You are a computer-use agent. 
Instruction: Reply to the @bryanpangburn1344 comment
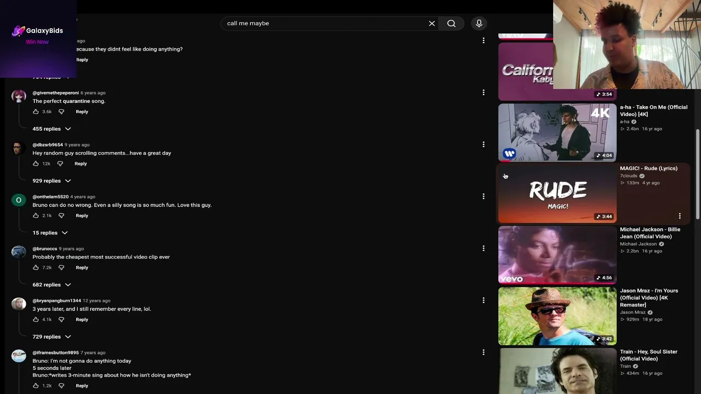(x=82, y=320)
